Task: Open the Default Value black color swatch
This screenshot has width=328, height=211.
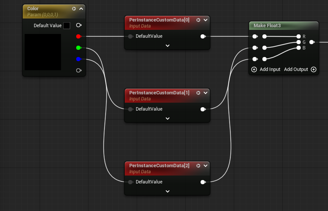Action: (x=67, y=26)
